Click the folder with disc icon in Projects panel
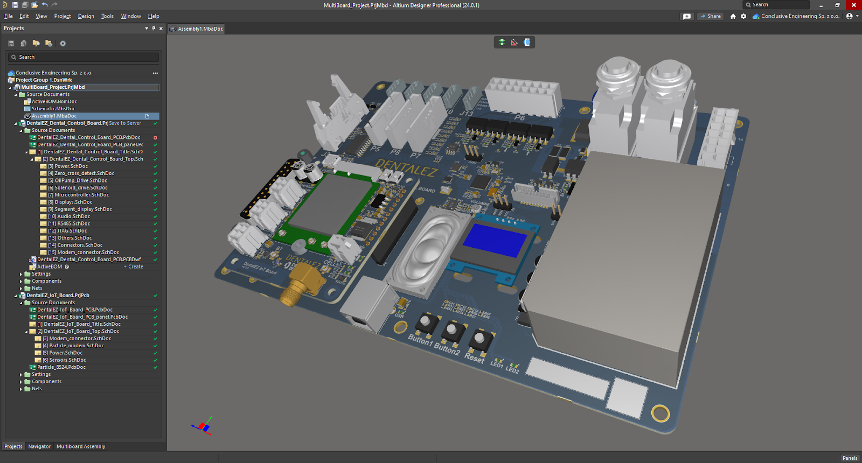The height and width of the screenshot is (463, 862). point(48,44)
